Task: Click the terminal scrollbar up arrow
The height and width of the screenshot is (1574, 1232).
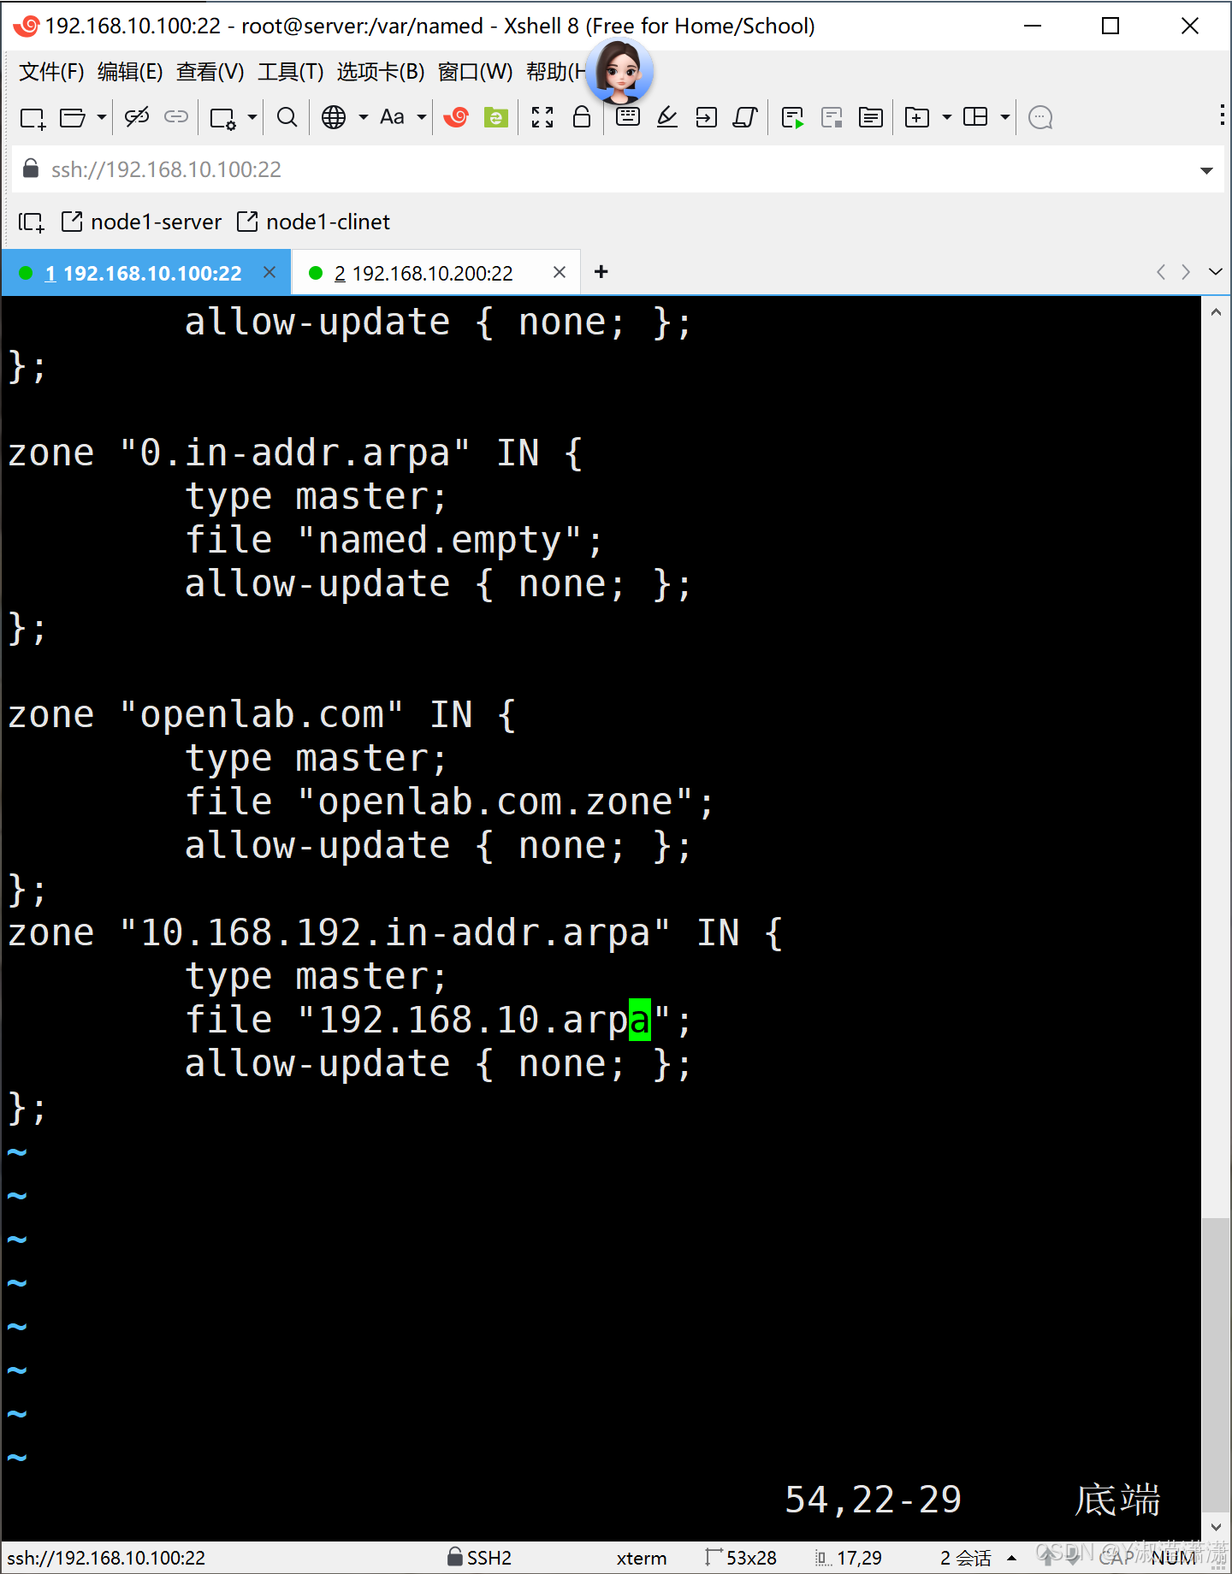Action: point(1216,312)
